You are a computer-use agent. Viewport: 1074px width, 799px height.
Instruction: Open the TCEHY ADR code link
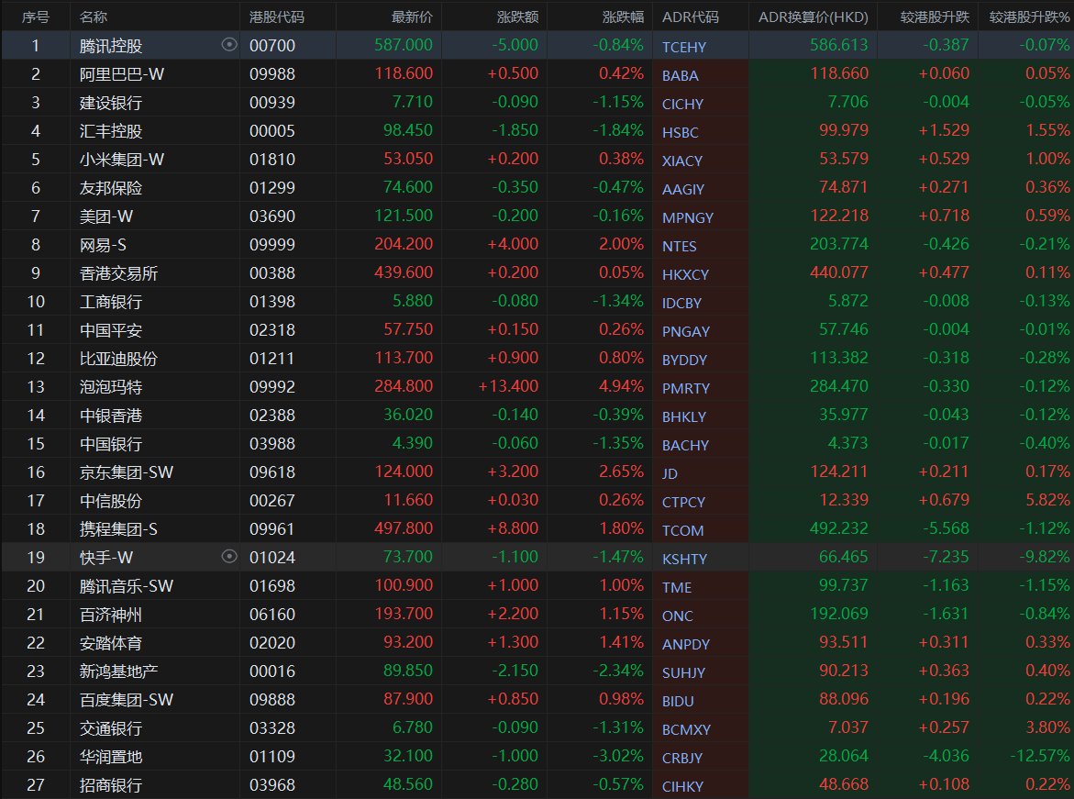(684, 47)
